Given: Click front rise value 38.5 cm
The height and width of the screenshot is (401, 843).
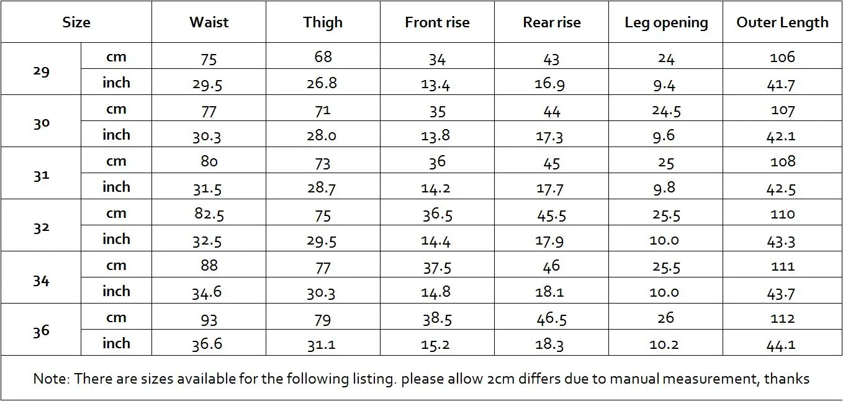Looking at the screenshot, I should pos(437,318).
